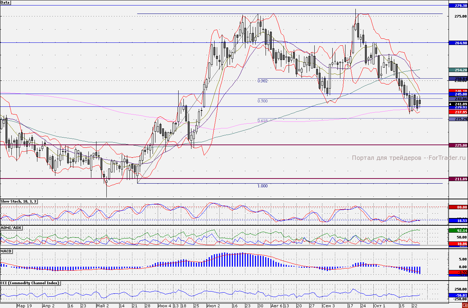
Task: Click the Июн 4 date on time axis
Action: tap(165, 305)
